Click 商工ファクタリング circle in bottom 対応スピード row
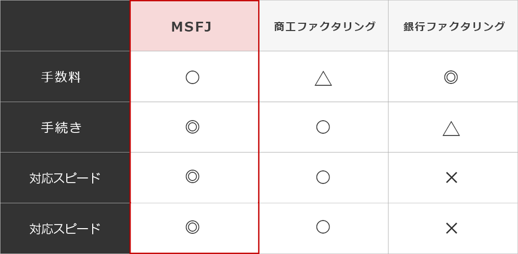Screen dimensions: 518x254 323,227
